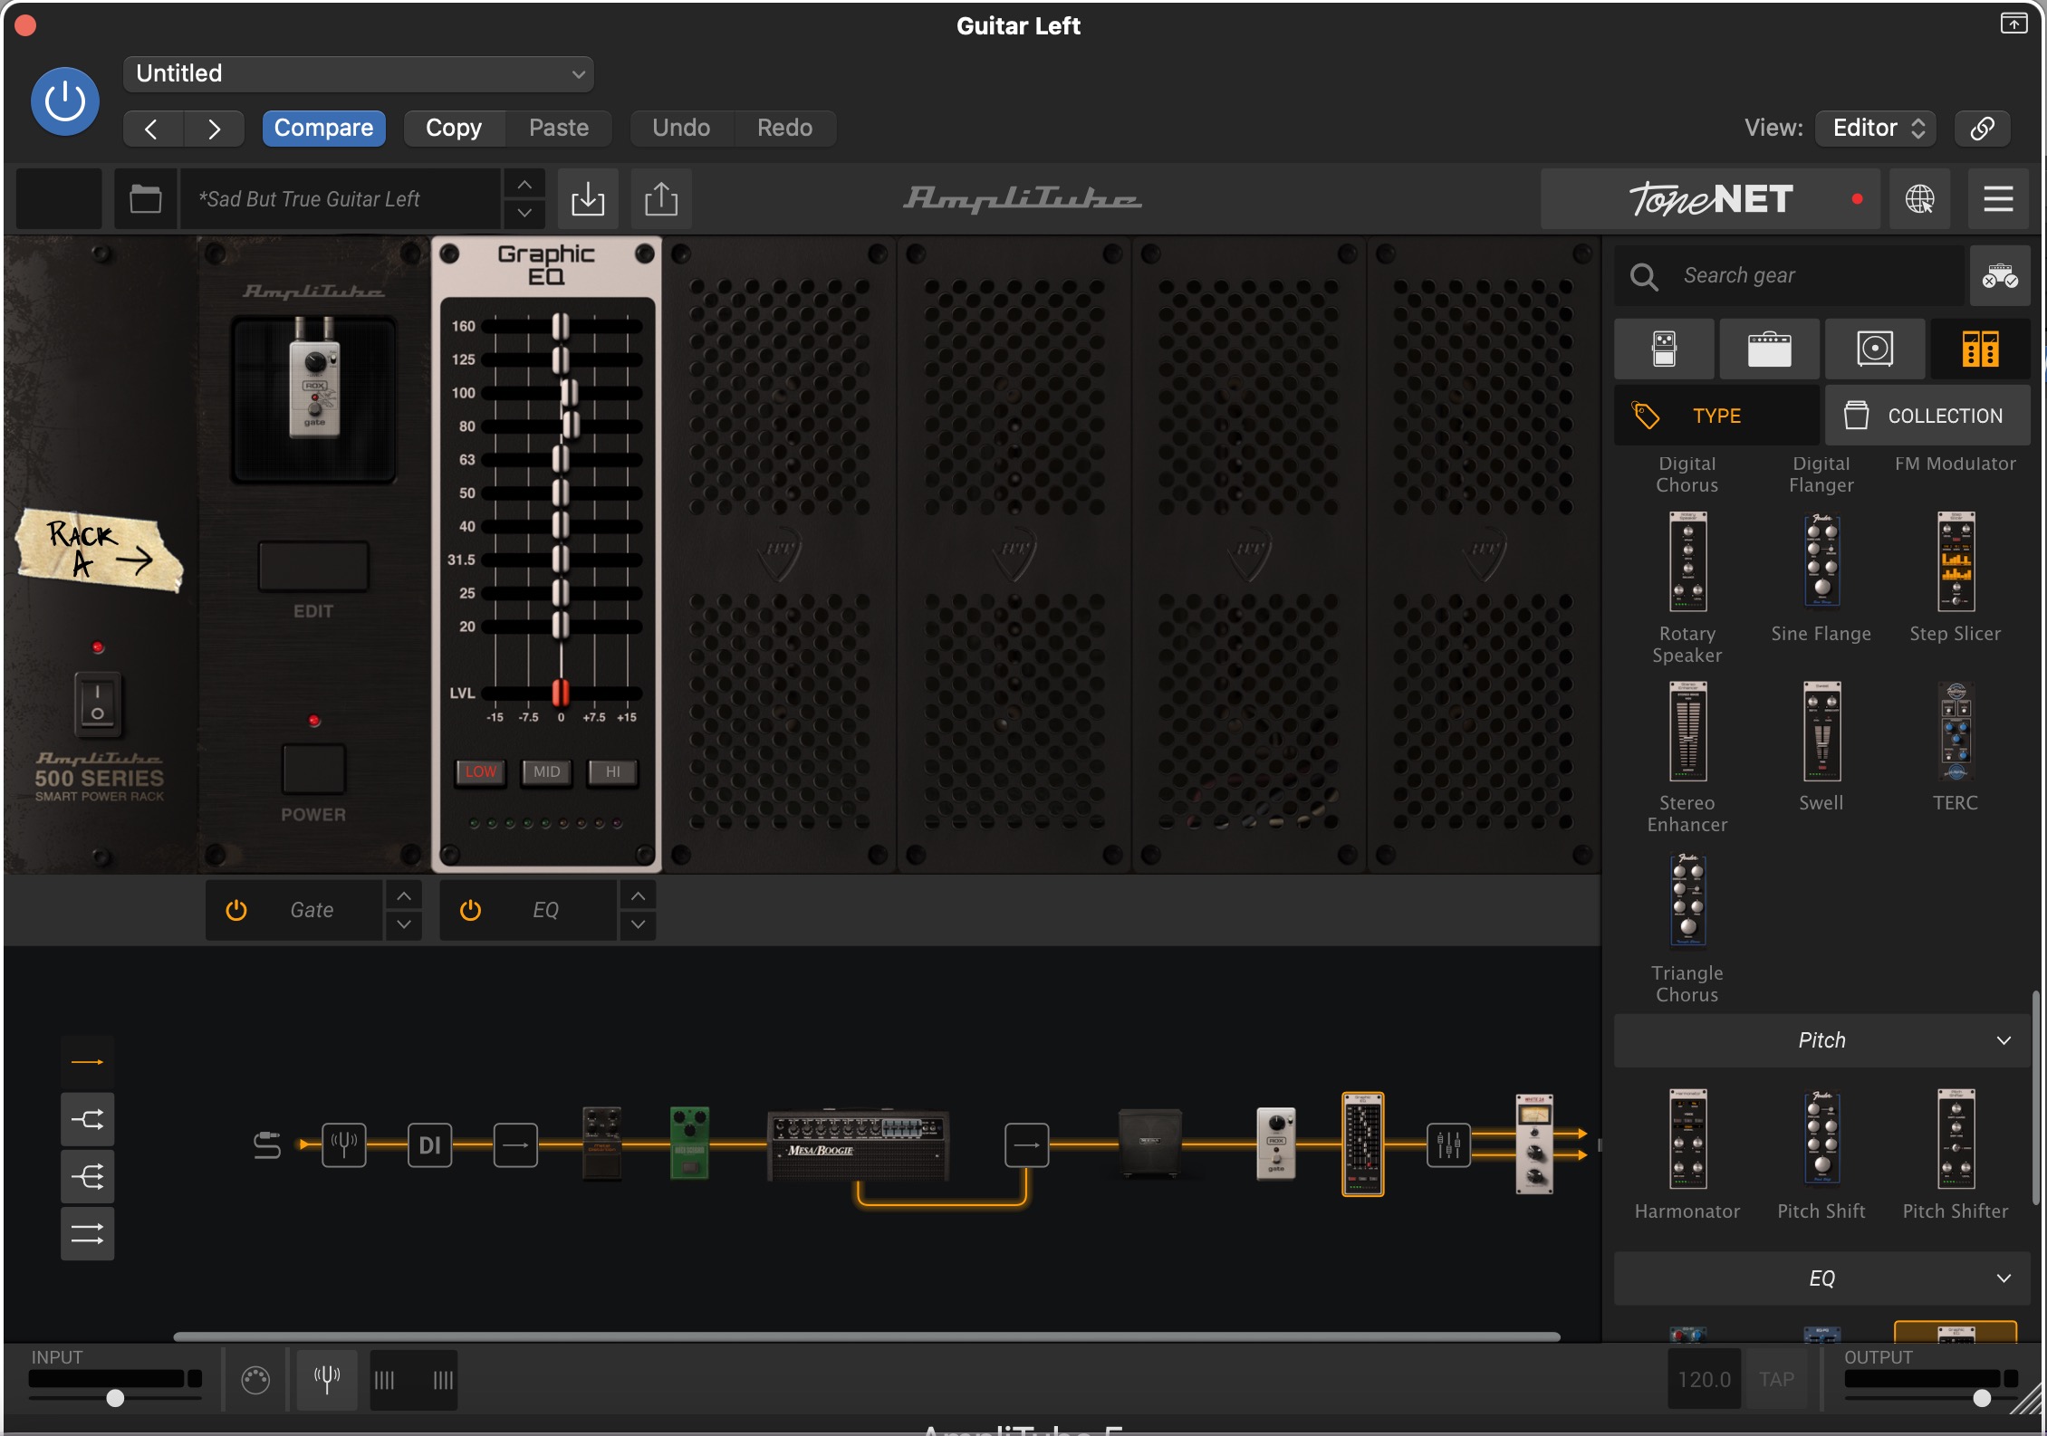This screenshot has width=2047, height=1436.
Task: Select the stomp pedal gear category
Action: (x=1664, y=349)
